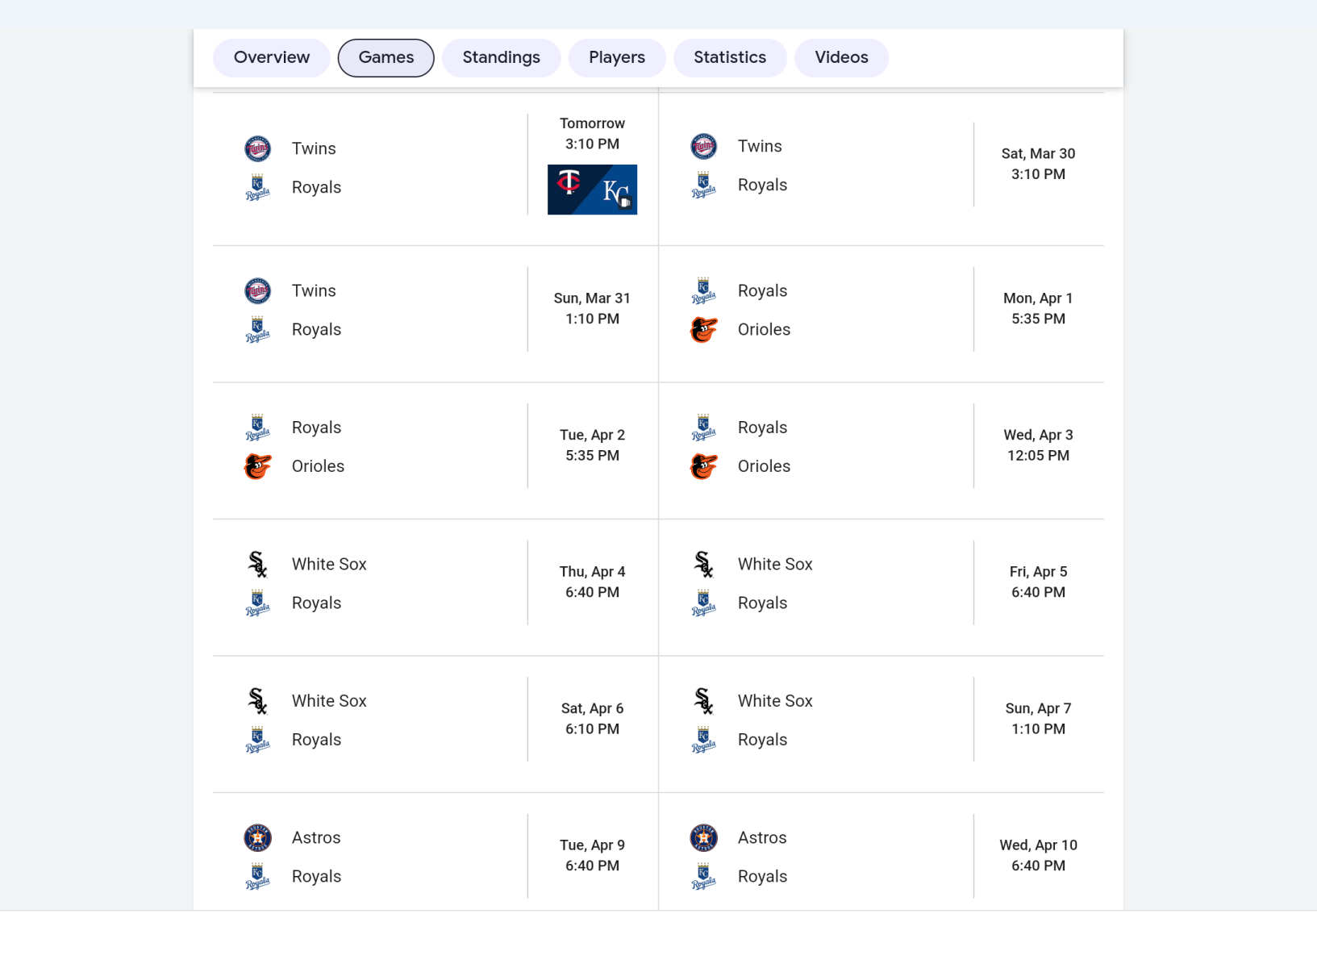Open the Wed, Apr 3 12:05 PM game
The height and width of the screenshot is (968, 1317).
(x=1038, y=445)
